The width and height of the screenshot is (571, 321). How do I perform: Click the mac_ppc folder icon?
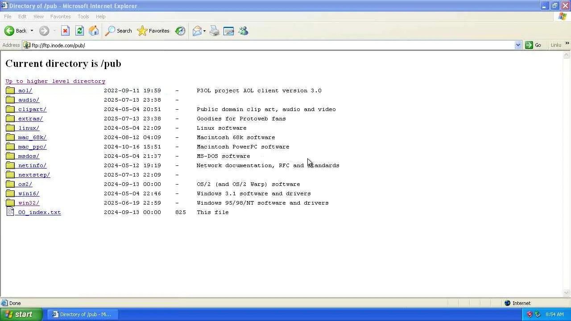(x=10, y=147)
